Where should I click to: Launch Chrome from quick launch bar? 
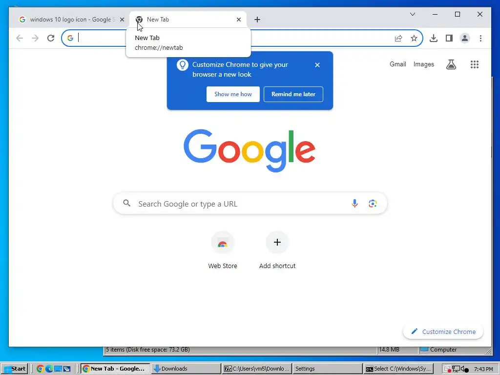(40, 369)
